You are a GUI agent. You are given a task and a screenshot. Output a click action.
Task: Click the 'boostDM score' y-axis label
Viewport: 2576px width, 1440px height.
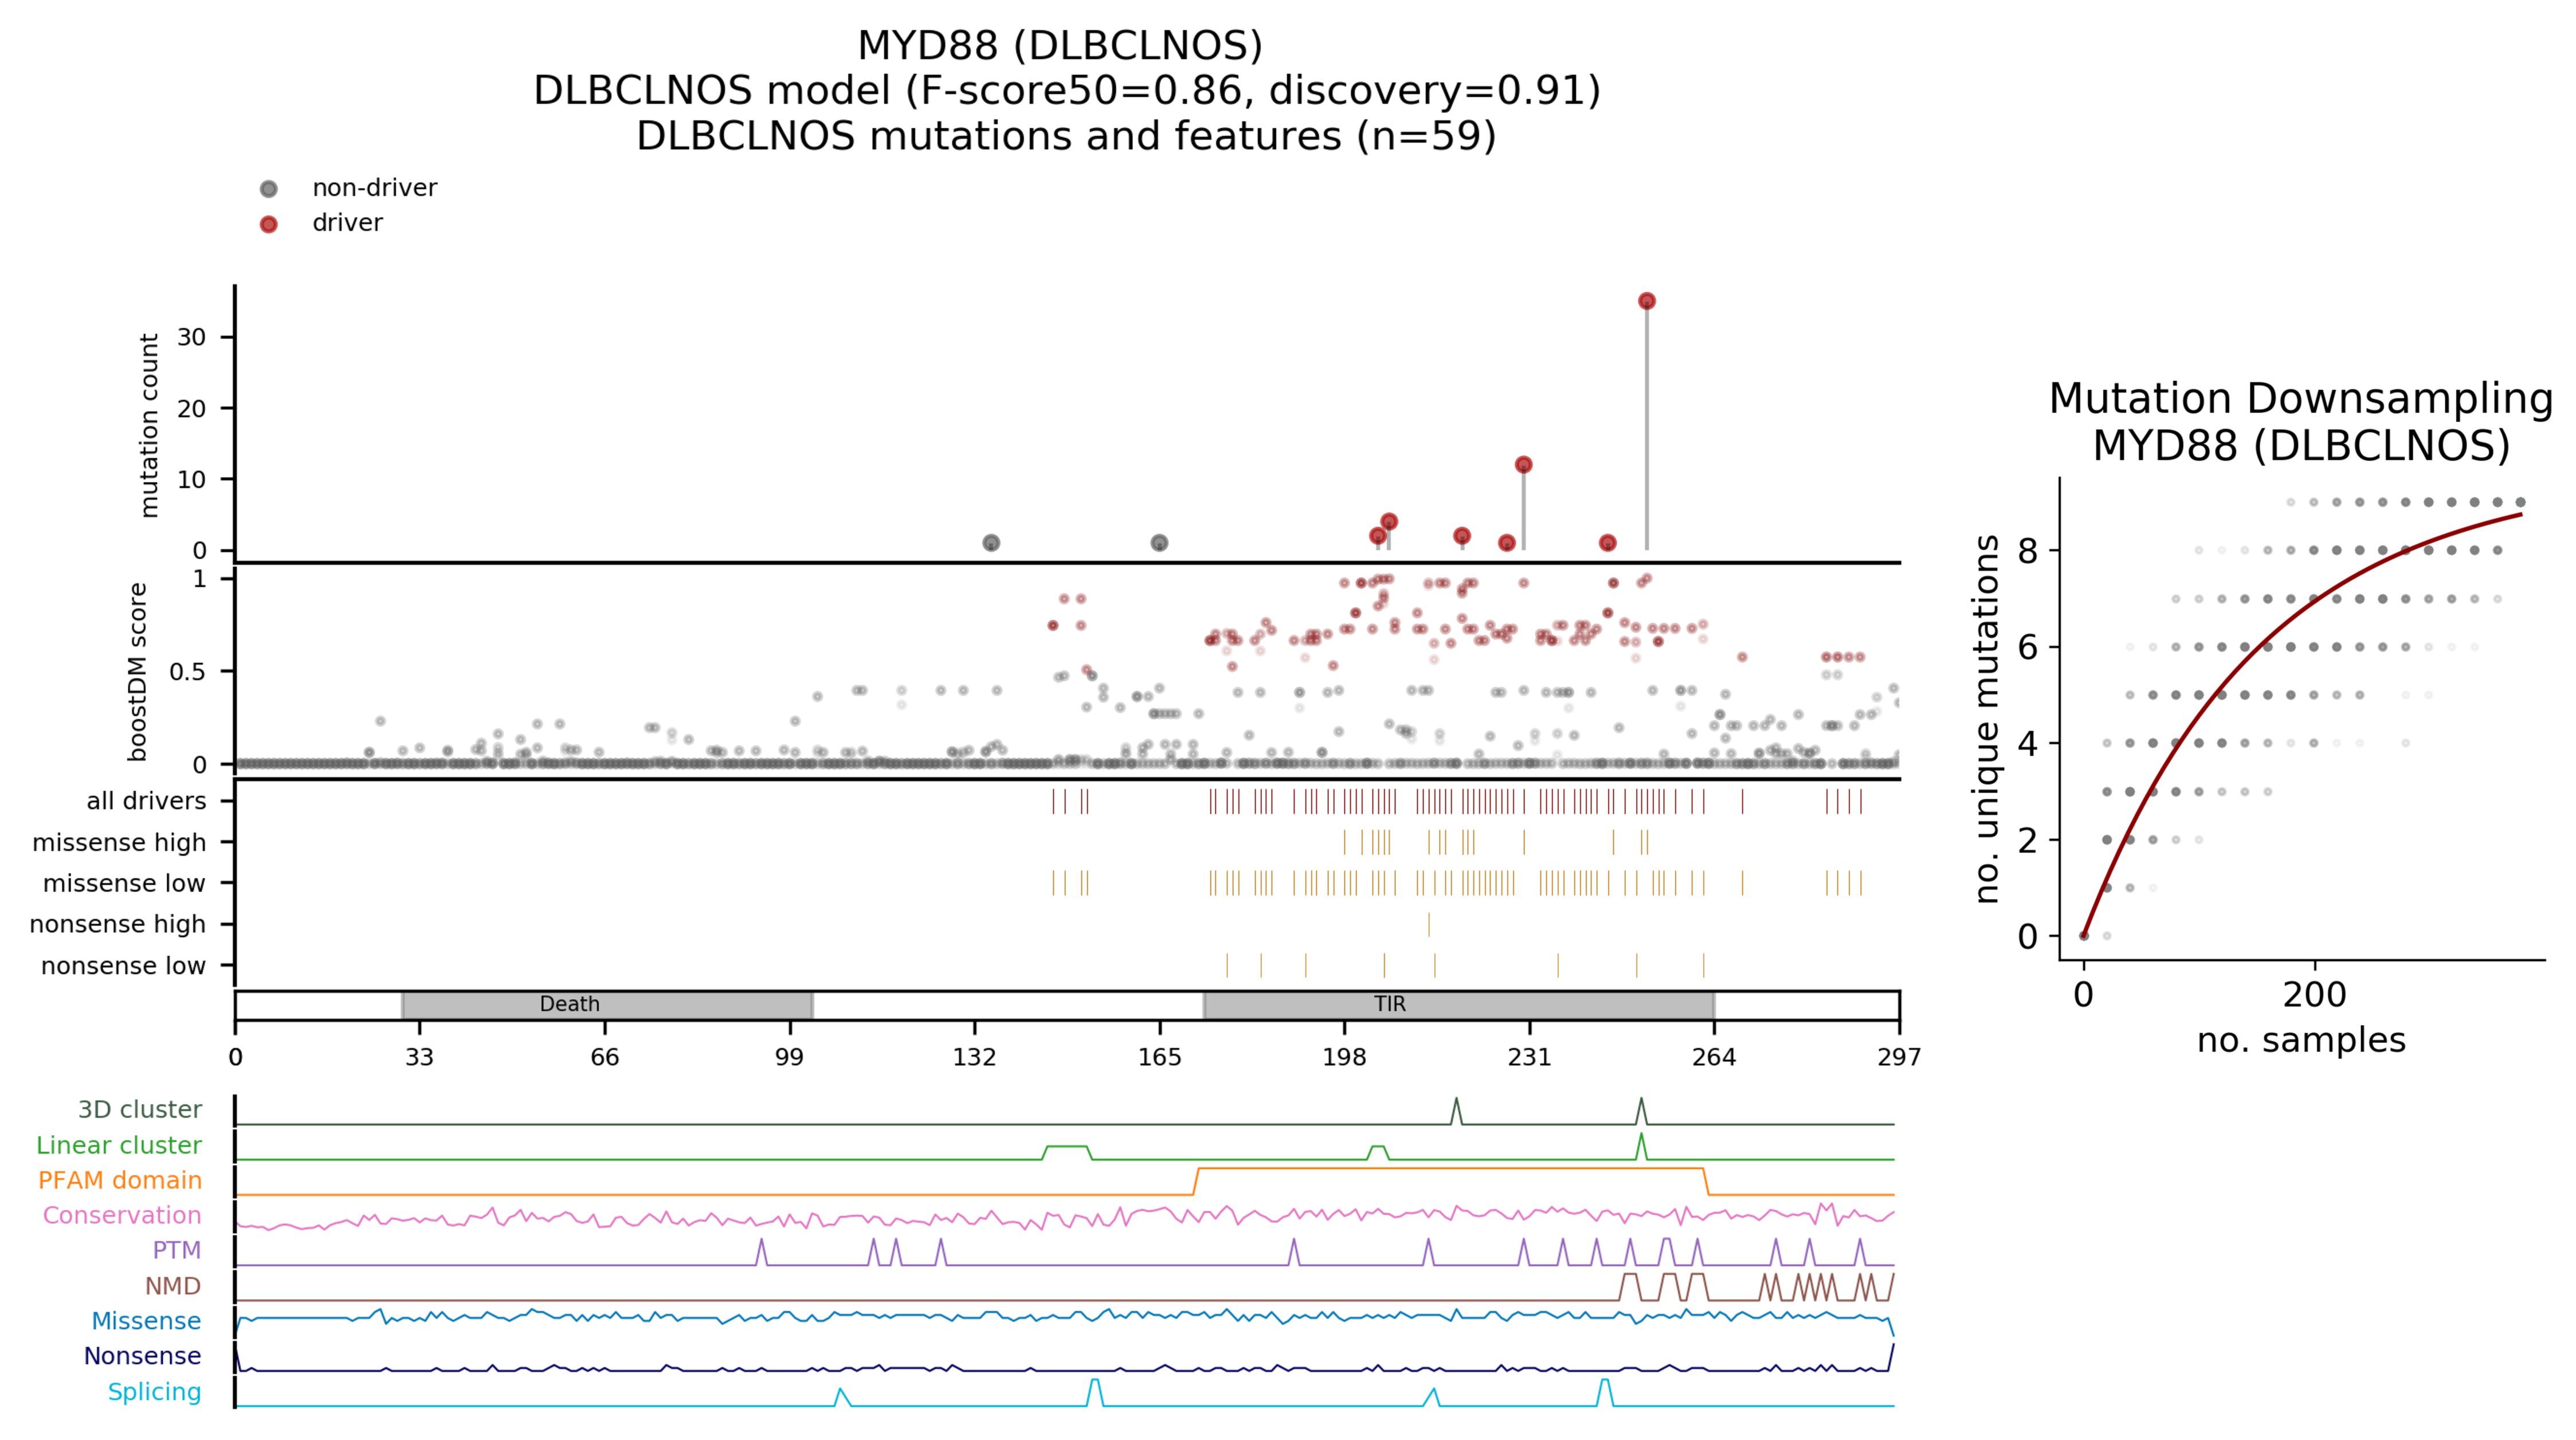(138, 672)
